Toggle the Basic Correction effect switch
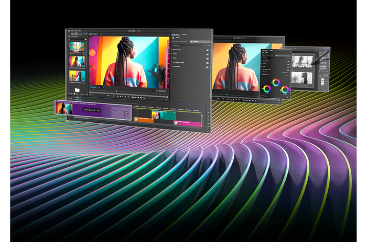 (x=207, y=50)
